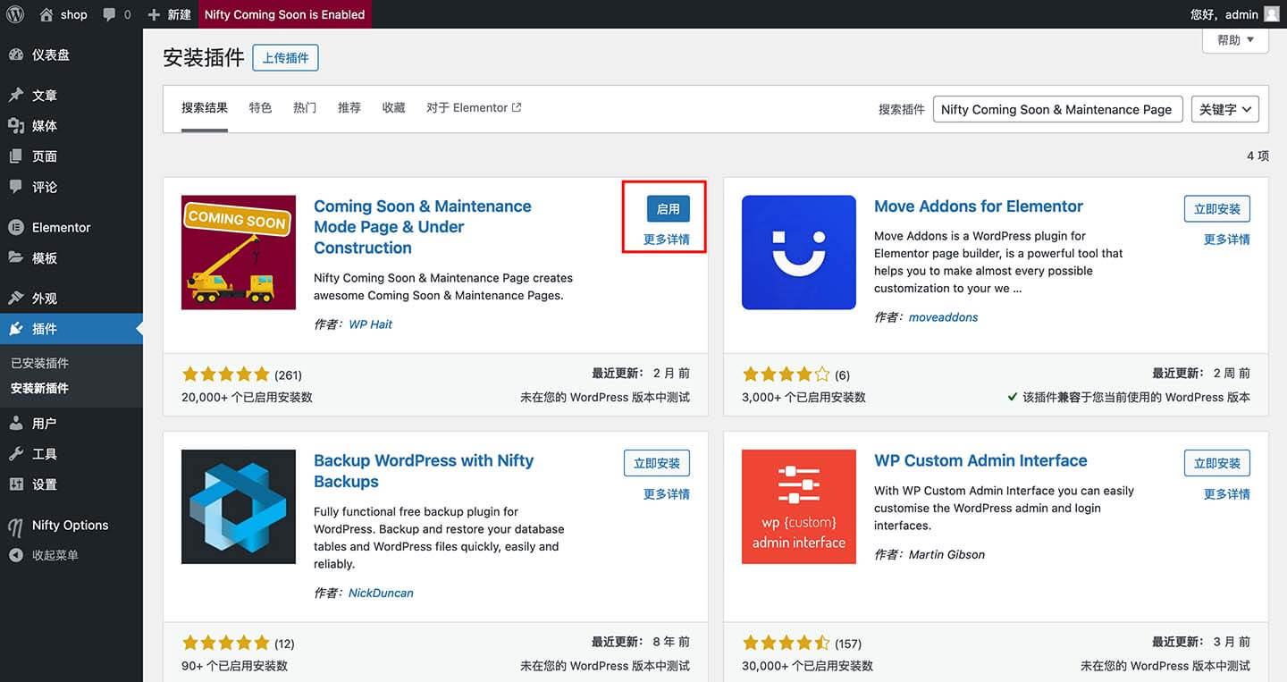The image size is (1287, 682).
Task: Open the 关键字 search type dropdown
Action: pos(1225,109)
